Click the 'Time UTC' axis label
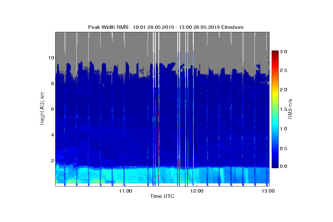 [162, 196]
